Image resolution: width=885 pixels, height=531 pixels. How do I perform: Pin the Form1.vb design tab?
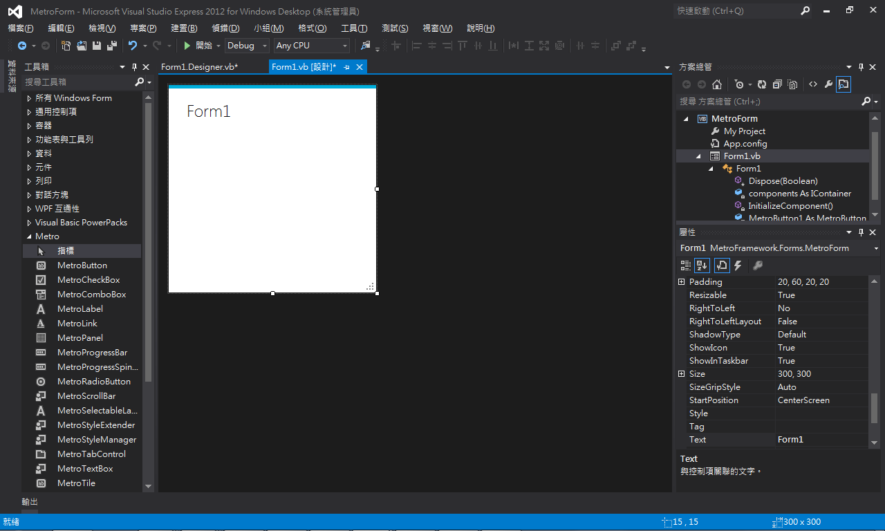coord(346,67)
